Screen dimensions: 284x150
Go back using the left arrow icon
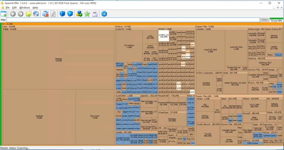pos(13,14)
